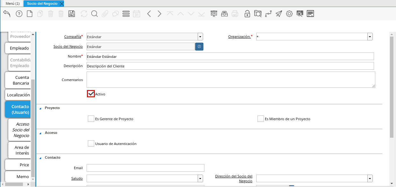The image size is (396, 187).
Task: Go to detail tab with right chevron
Action: pos(159,14)
